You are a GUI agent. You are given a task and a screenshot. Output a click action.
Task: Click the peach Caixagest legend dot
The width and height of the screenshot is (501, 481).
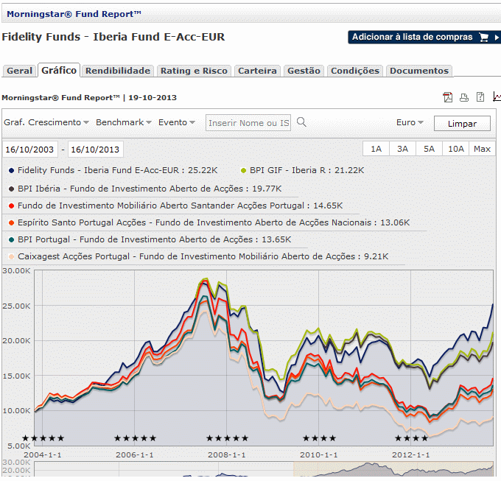click(x=12, y=257)
